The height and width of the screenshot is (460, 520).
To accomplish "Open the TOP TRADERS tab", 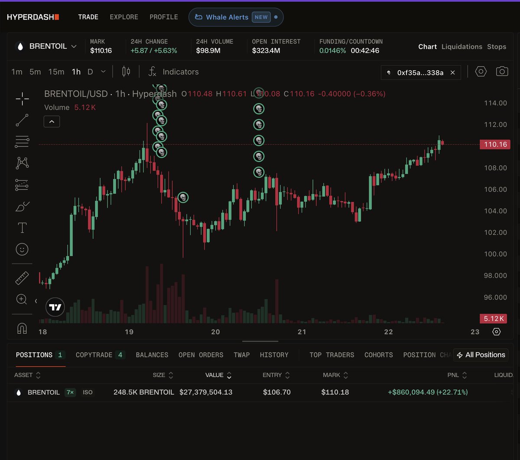I will coord(332,355).
